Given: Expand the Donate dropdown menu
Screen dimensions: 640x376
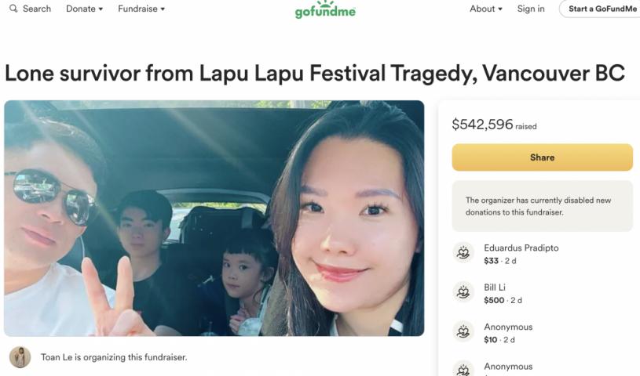Looking at the screenshot, I should click(84, 9).
